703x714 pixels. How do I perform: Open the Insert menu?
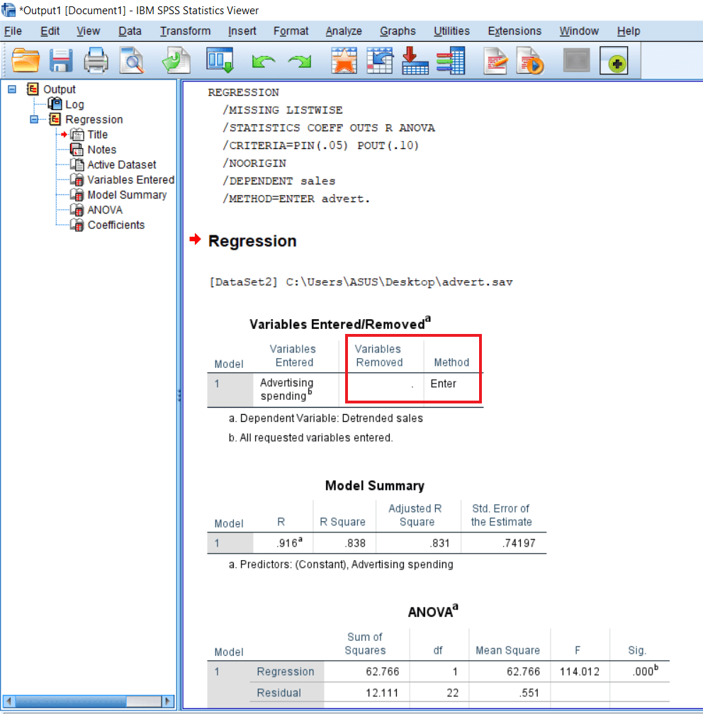coord(242,31)
